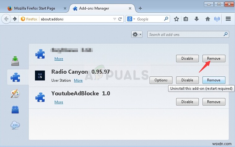The image size is (235, 147).
Task: Click the Search all add-ons field
Action: (x=188, y=34)
